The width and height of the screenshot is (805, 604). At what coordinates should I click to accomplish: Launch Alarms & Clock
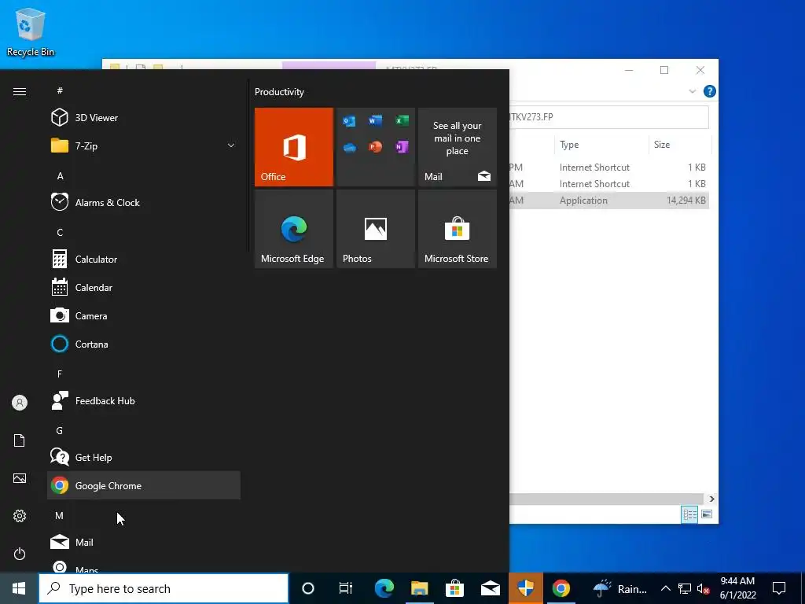pos(144,202)
